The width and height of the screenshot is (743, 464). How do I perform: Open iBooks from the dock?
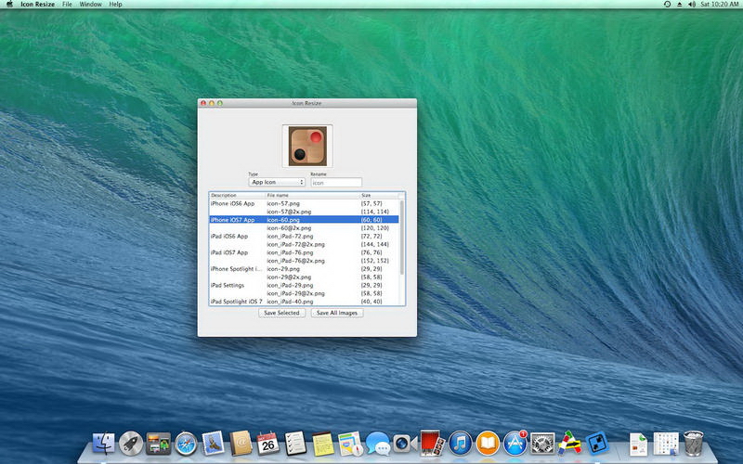[x=488, y=444]
